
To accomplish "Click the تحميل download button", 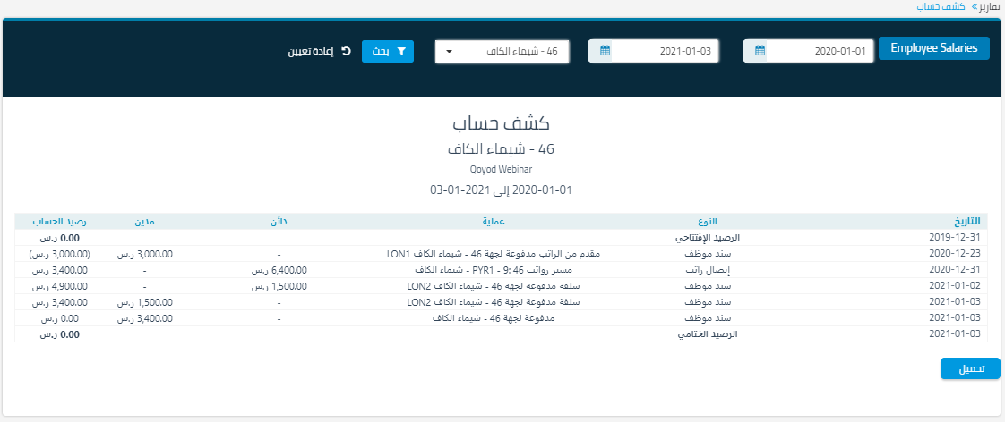I will coord(970,369).
